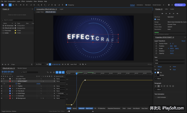The height and width of the screenshot is (113, 187).
Task: Click Toggle Switches / Modes
Action: click(x=9, y=111)
